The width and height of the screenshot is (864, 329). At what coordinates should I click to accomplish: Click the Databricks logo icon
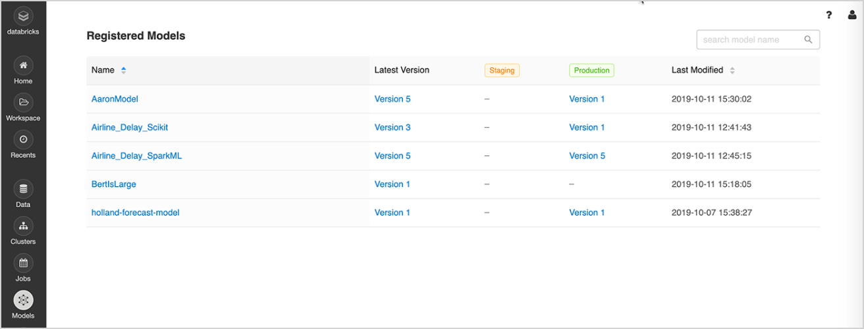(x=23, y=16)
